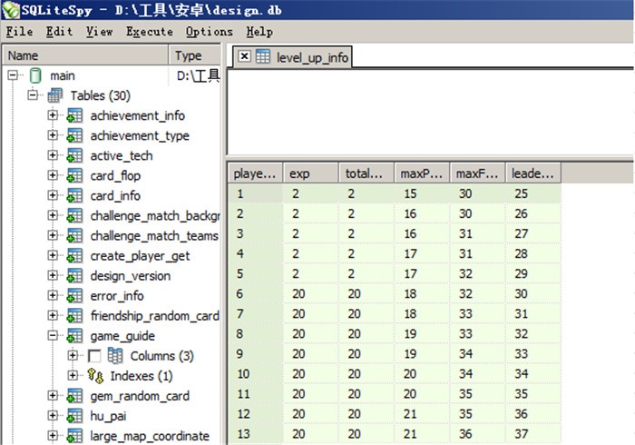Click the Columns (3) icon under game_guide
Viewport: 635px width, 445px height.
click(x=115, y=356)
